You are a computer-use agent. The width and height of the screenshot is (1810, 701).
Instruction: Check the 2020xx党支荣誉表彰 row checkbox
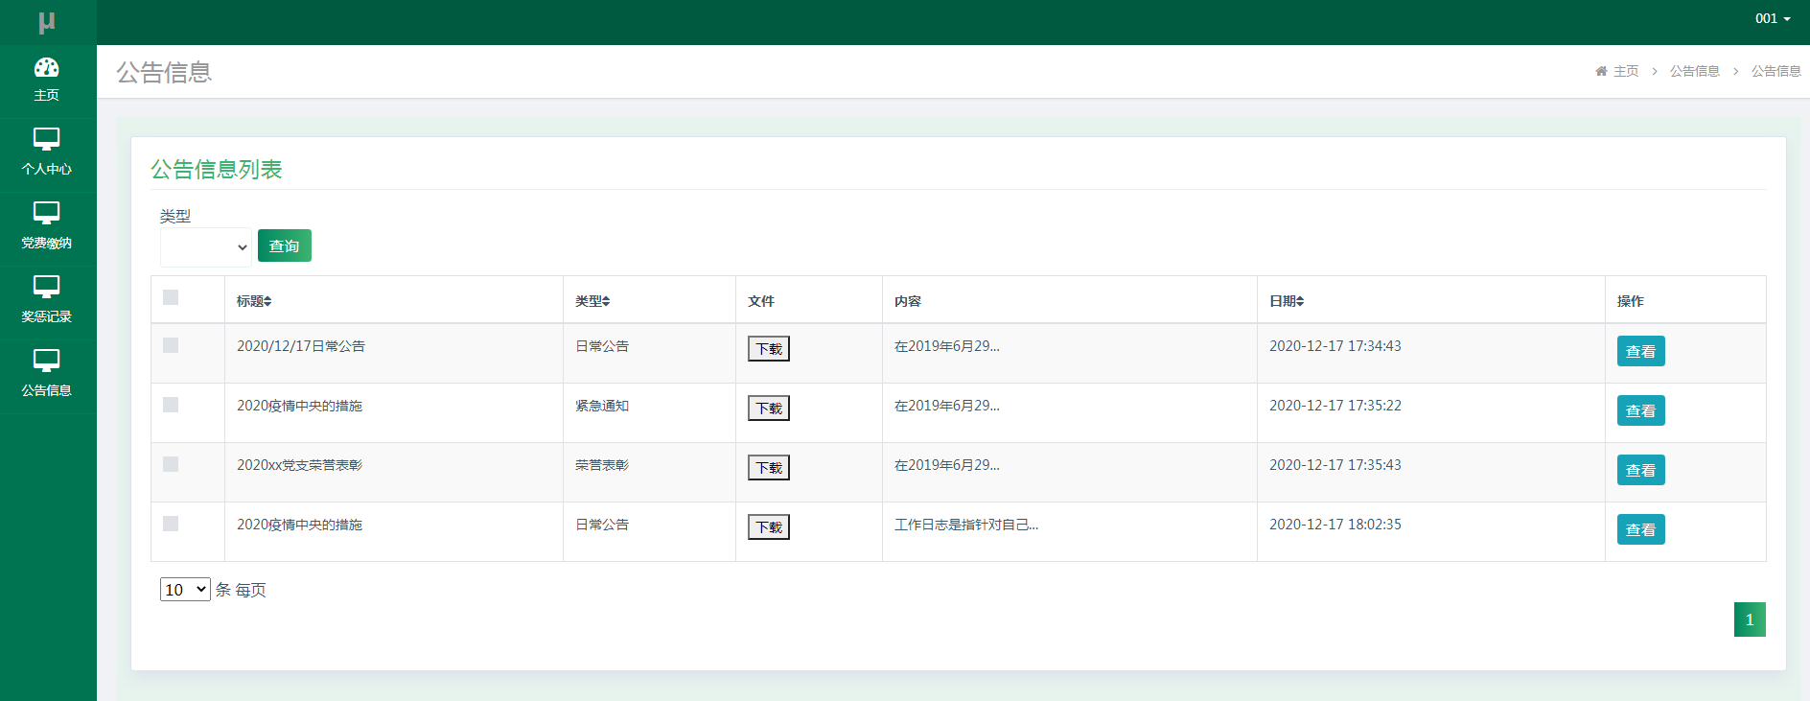[171, 464]
